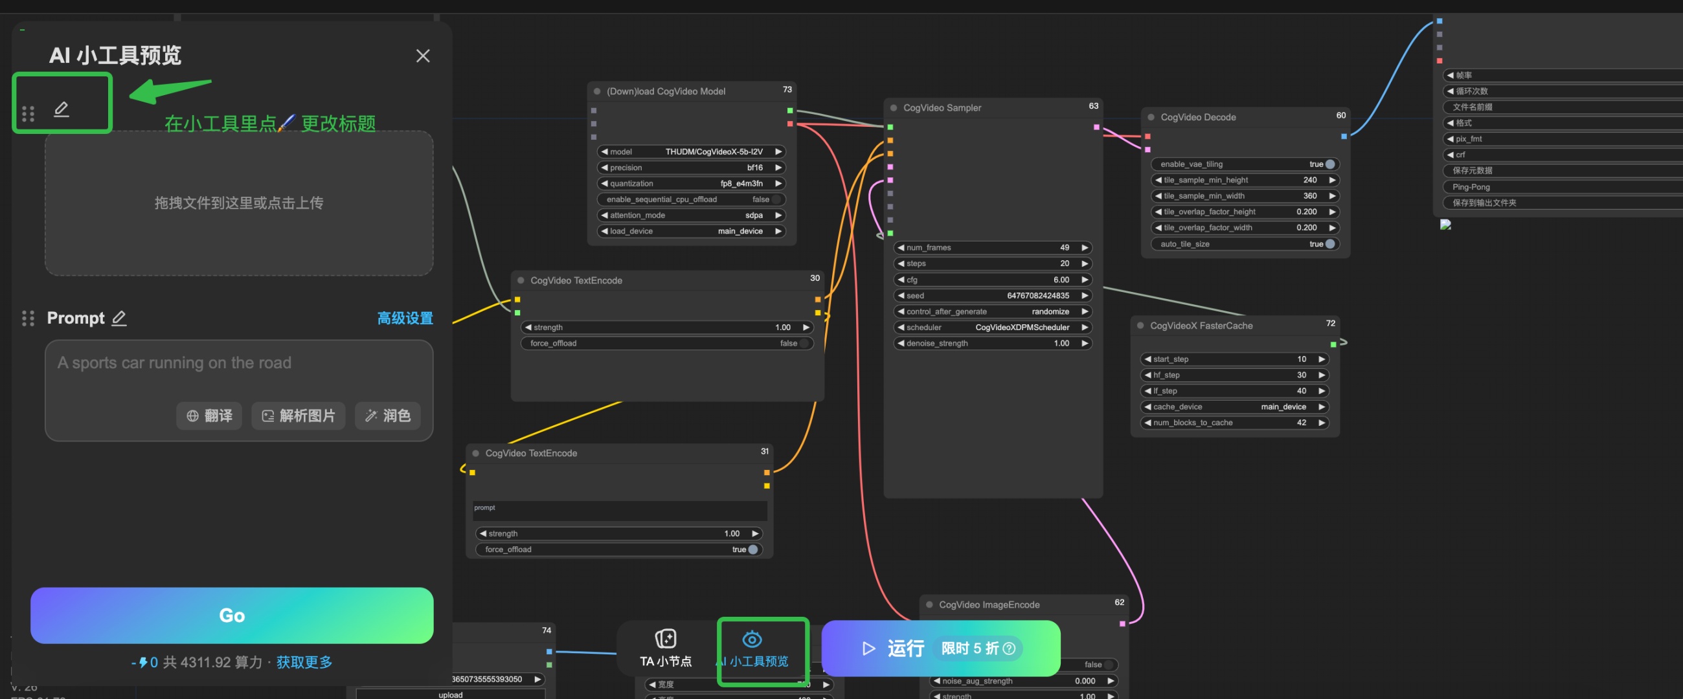Open the AI 小工具预览 eye tab
This screenshot has width=1683, height=699.
click(752, 648)
